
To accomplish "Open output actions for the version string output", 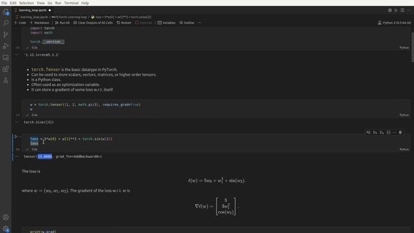I will pyautogui.click(x=17, y=54).
